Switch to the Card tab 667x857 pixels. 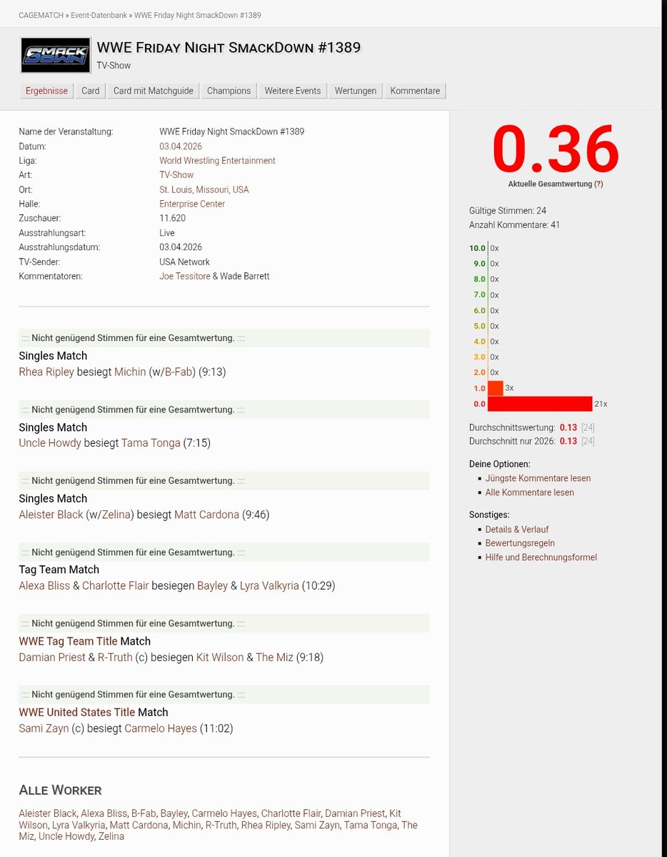pos(91,91)
